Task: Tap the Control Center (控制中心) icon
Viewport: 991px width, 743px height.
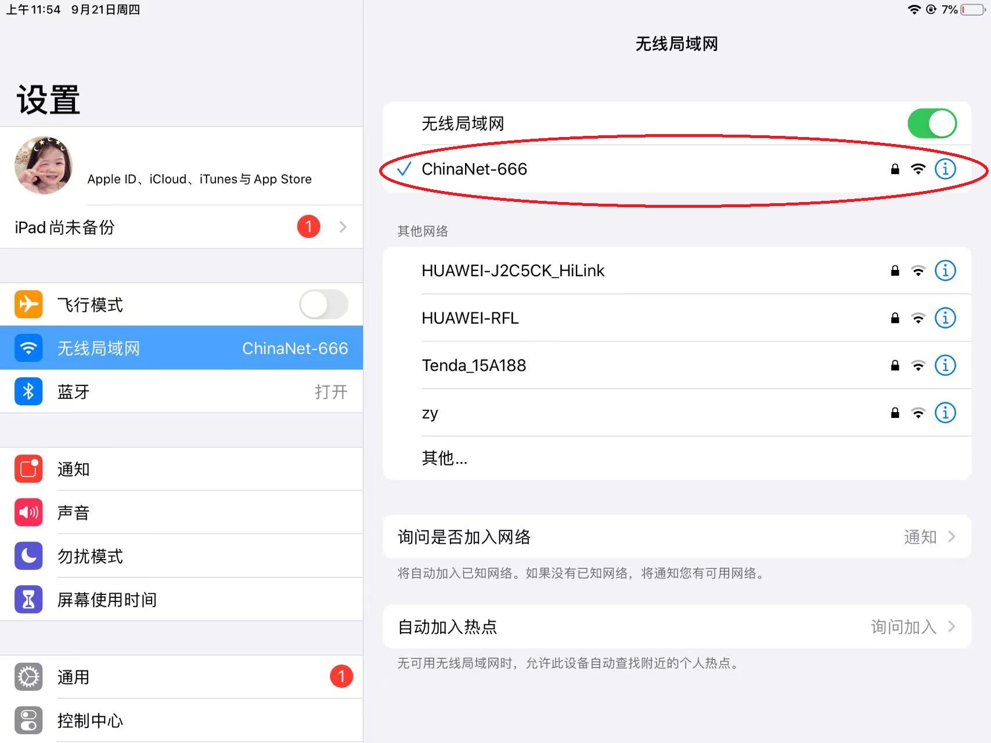Action: (28, 720)
